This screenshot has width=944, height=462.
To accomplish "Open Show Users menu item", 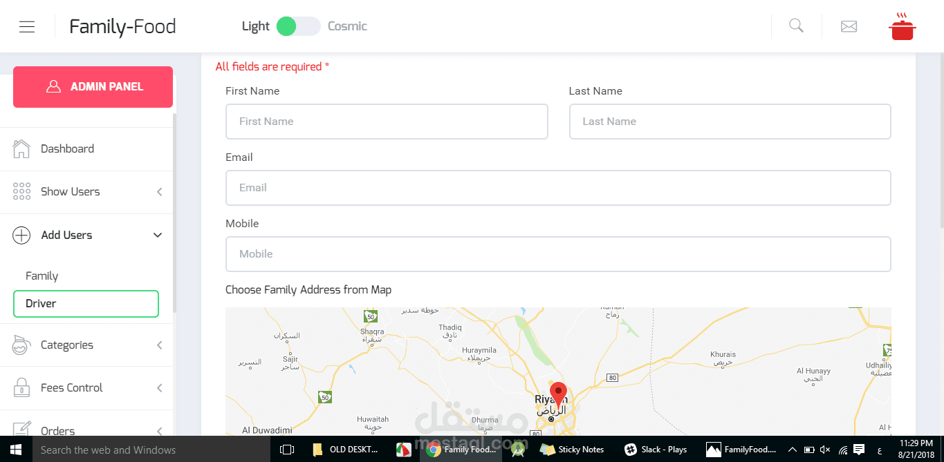I will 86,192.
